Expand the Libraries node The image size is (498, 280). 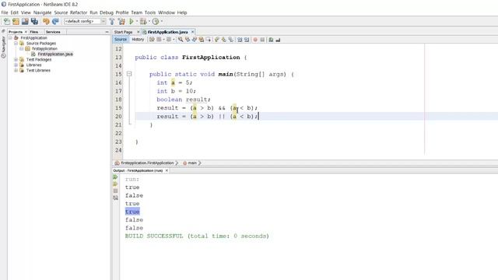pos(16,65)
